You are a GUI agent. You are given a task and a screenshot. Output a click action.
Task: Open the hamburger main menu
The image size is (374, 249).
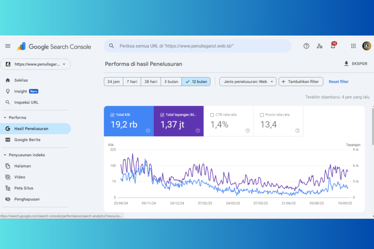click(8, 46)
